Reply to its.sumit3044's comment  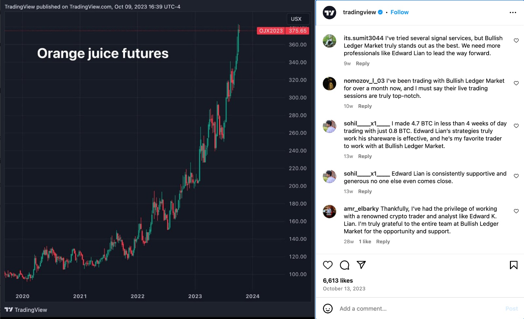click(x=363, y=64)
